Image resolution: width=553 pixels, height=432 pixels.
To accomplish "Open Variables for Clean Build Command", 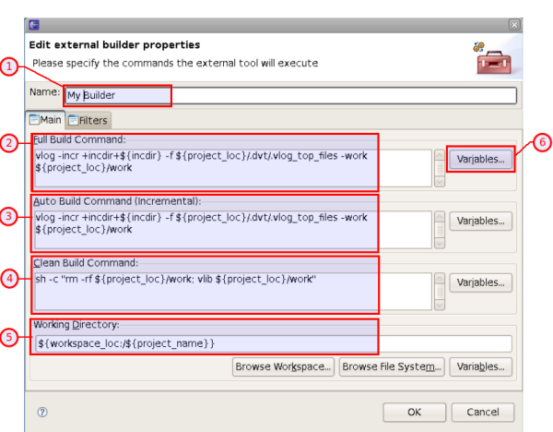I will pyautogui.click(x=480, y=282).
